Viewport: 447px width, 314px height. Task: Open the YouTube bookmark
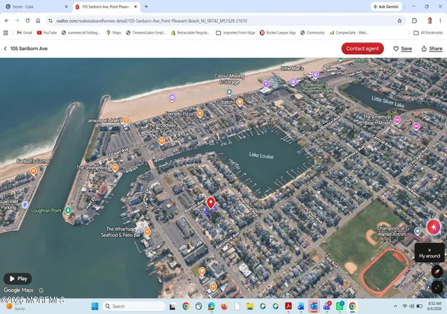(x=47, y=33)
